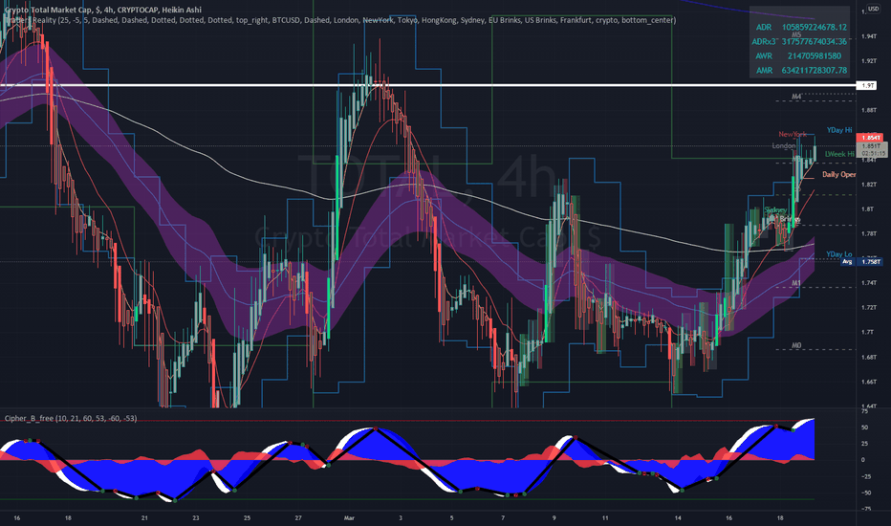The height and width of the screenshot is (526, 891).
Task: Click the AWR value 214705981580
Action: pyautogui.click(x=815, y=55)
